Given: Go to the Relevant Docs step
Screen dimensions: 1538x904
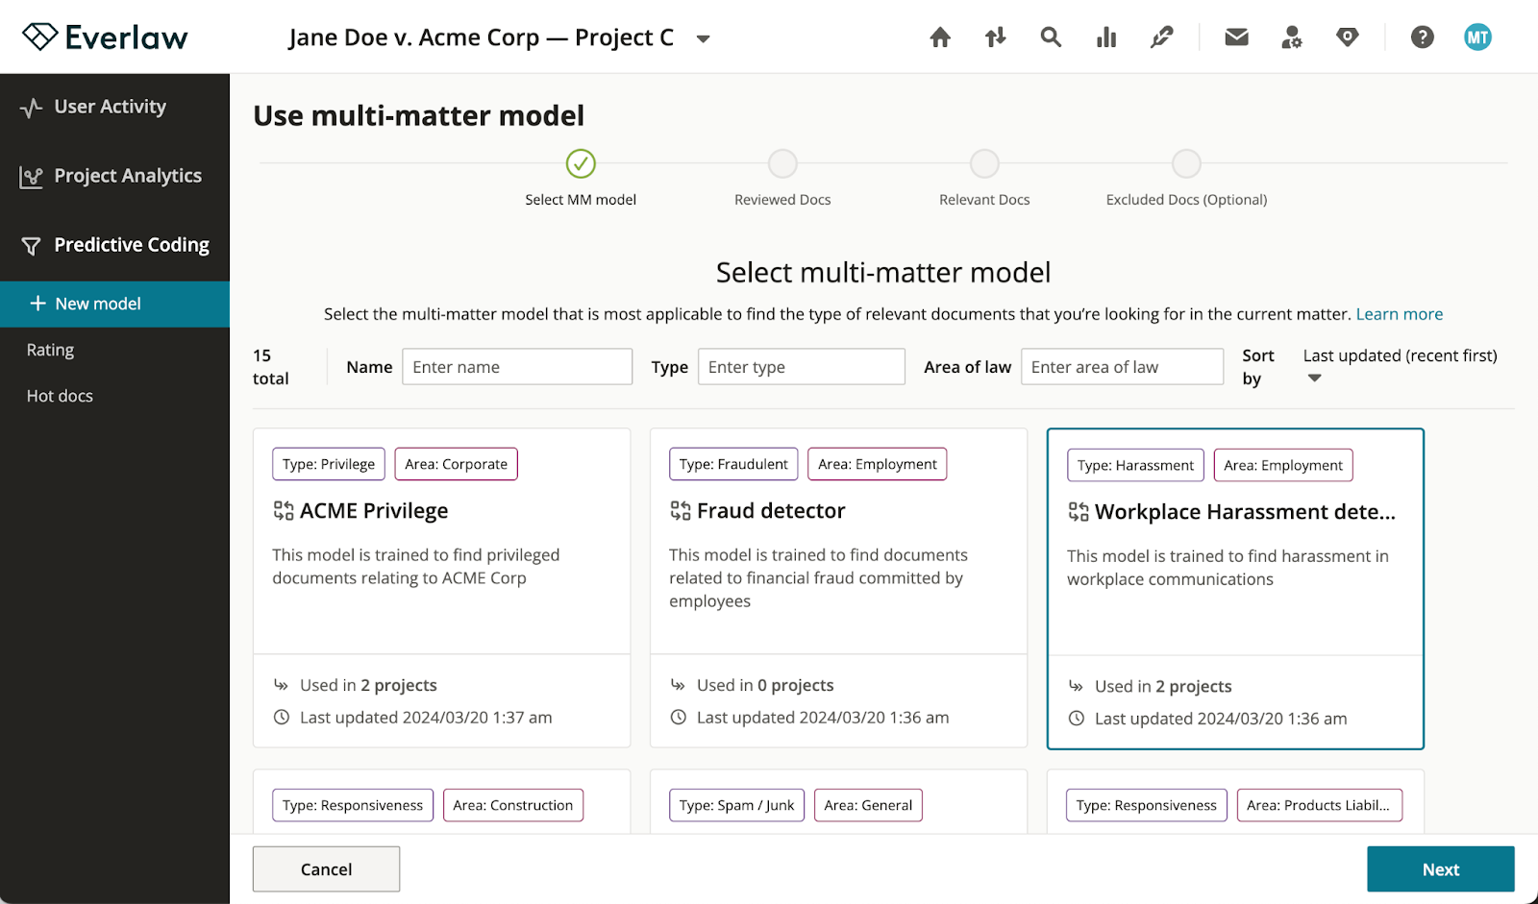Looking at the screenshot, I should tap(984, 178).
